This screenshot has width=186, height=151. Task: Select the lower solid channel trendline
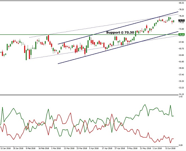(x=118, y=48)
